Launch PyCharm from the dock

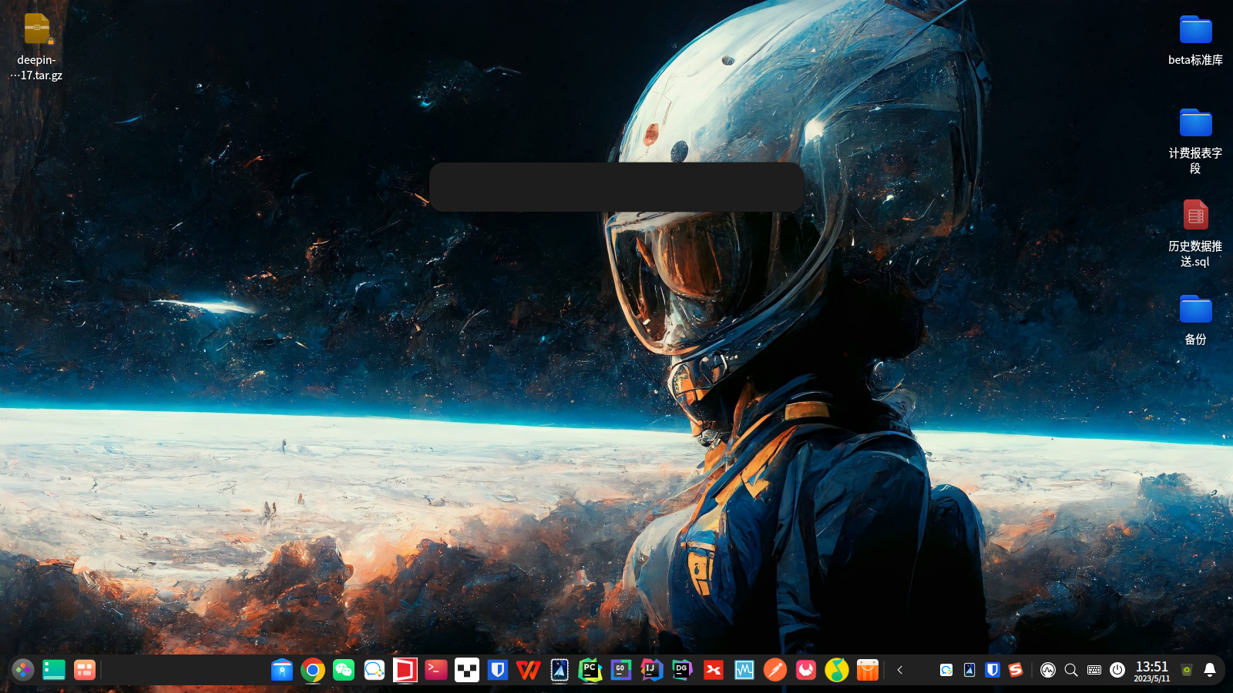[590, 670]
